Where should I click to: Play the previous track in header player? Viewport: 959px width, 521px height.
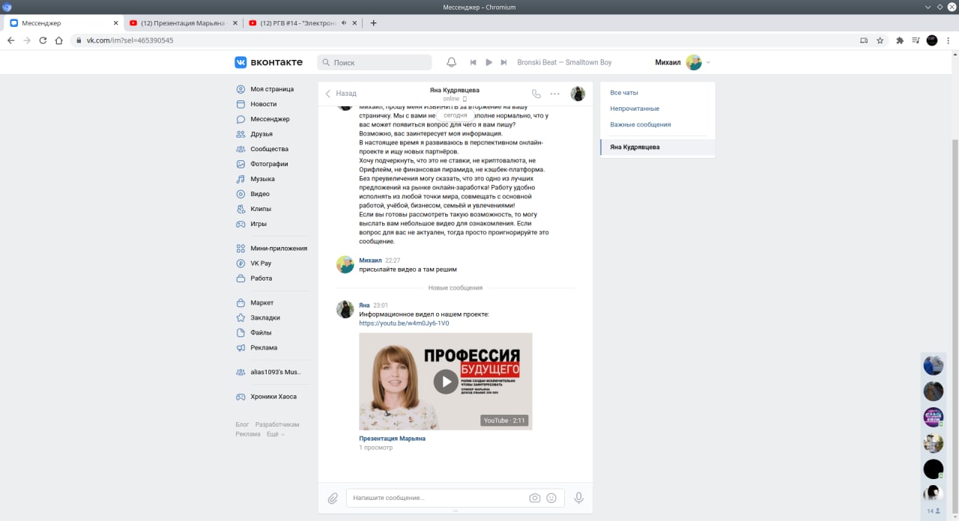tap(474, 62)
